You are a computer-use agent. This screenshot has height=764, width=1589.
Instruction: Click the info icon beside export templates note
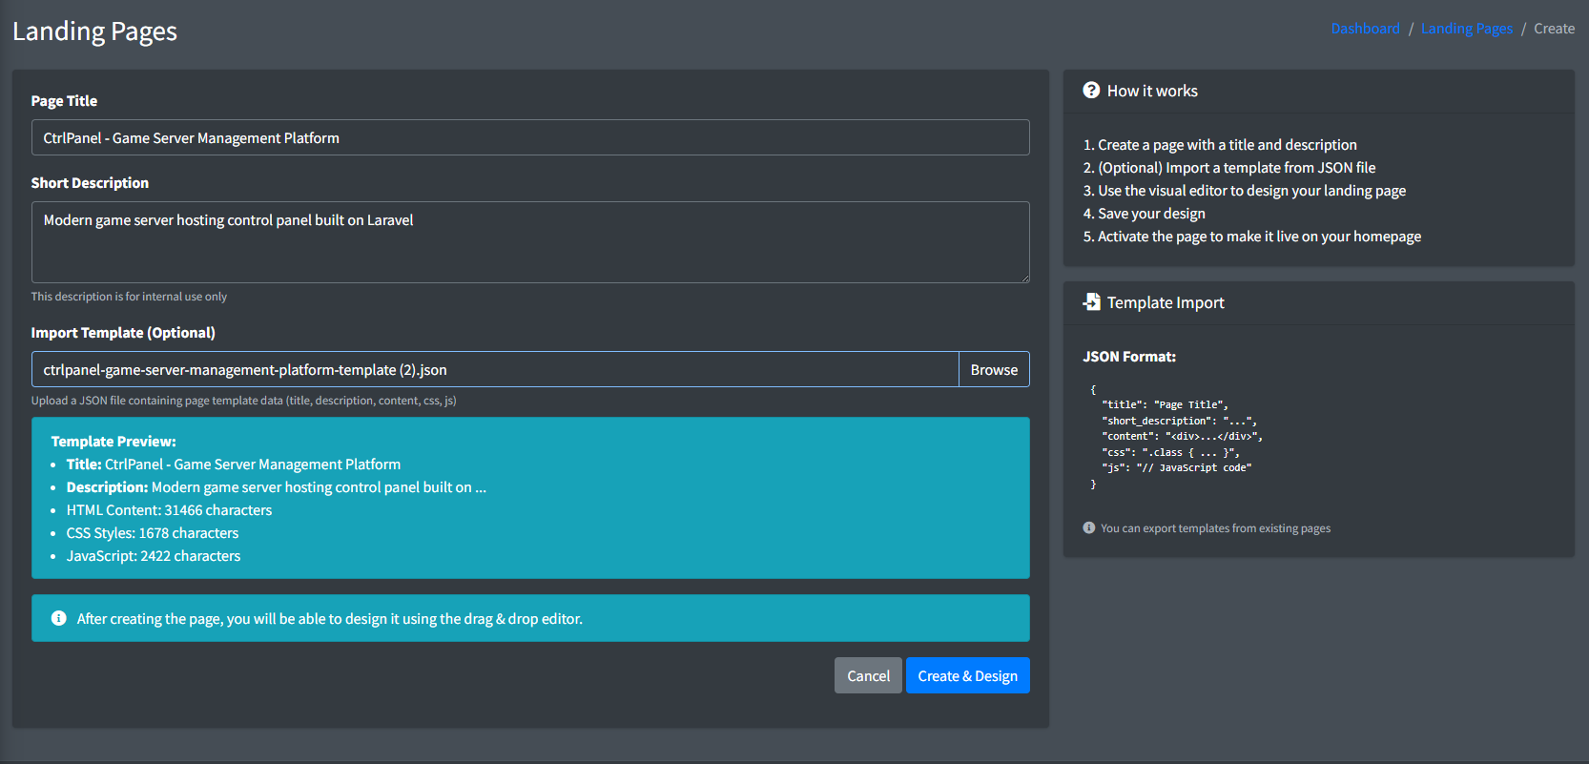1088,527
